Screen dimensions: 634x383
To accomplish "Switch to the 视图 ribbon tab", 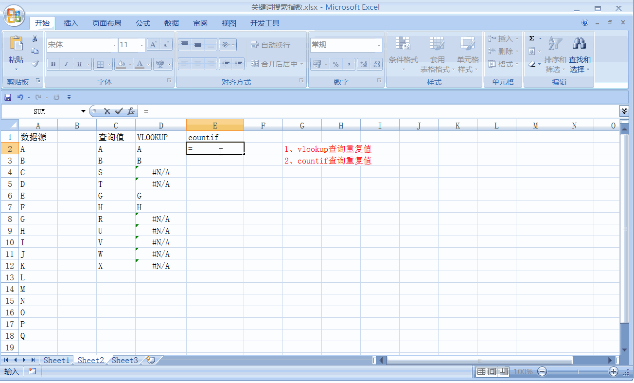I will [x=229, y=23].
